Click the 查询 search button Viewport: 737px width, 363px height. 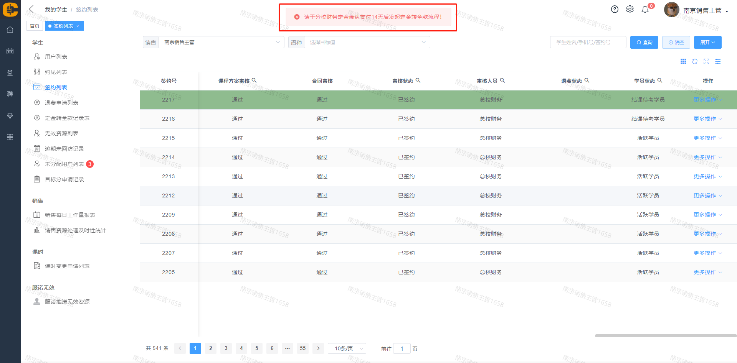pos(644,42)
